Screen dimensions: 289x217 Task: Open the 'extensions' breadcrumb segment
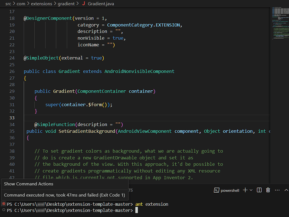42,3
